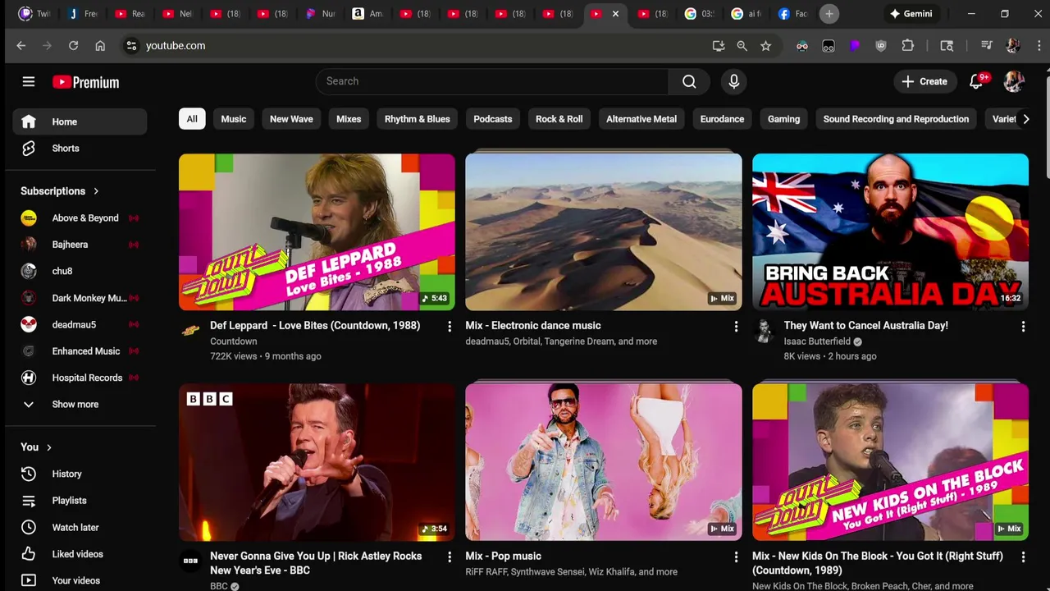This screenshot has width=1050, height=591.
Task: Select Sound Recording and Reproduction chip
Action: point(896,119)
